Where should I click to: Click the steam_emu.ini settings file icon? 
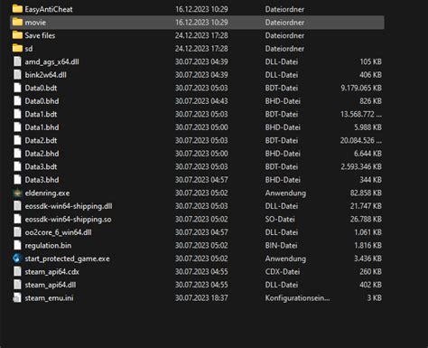(17, 298)
